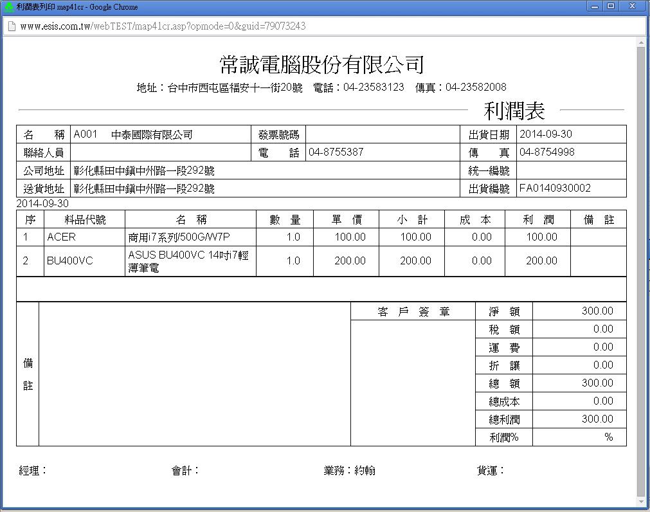The image size is (650, 512).
Task: Click the green tree icon in the title bar
Action: pos(8,6)
